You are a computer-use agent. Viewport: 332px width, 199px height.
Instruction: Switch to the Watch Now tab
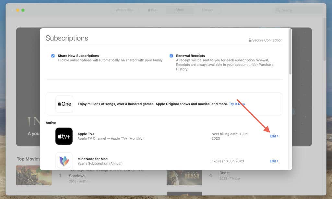pyautogui.click(x=124, y=10)
